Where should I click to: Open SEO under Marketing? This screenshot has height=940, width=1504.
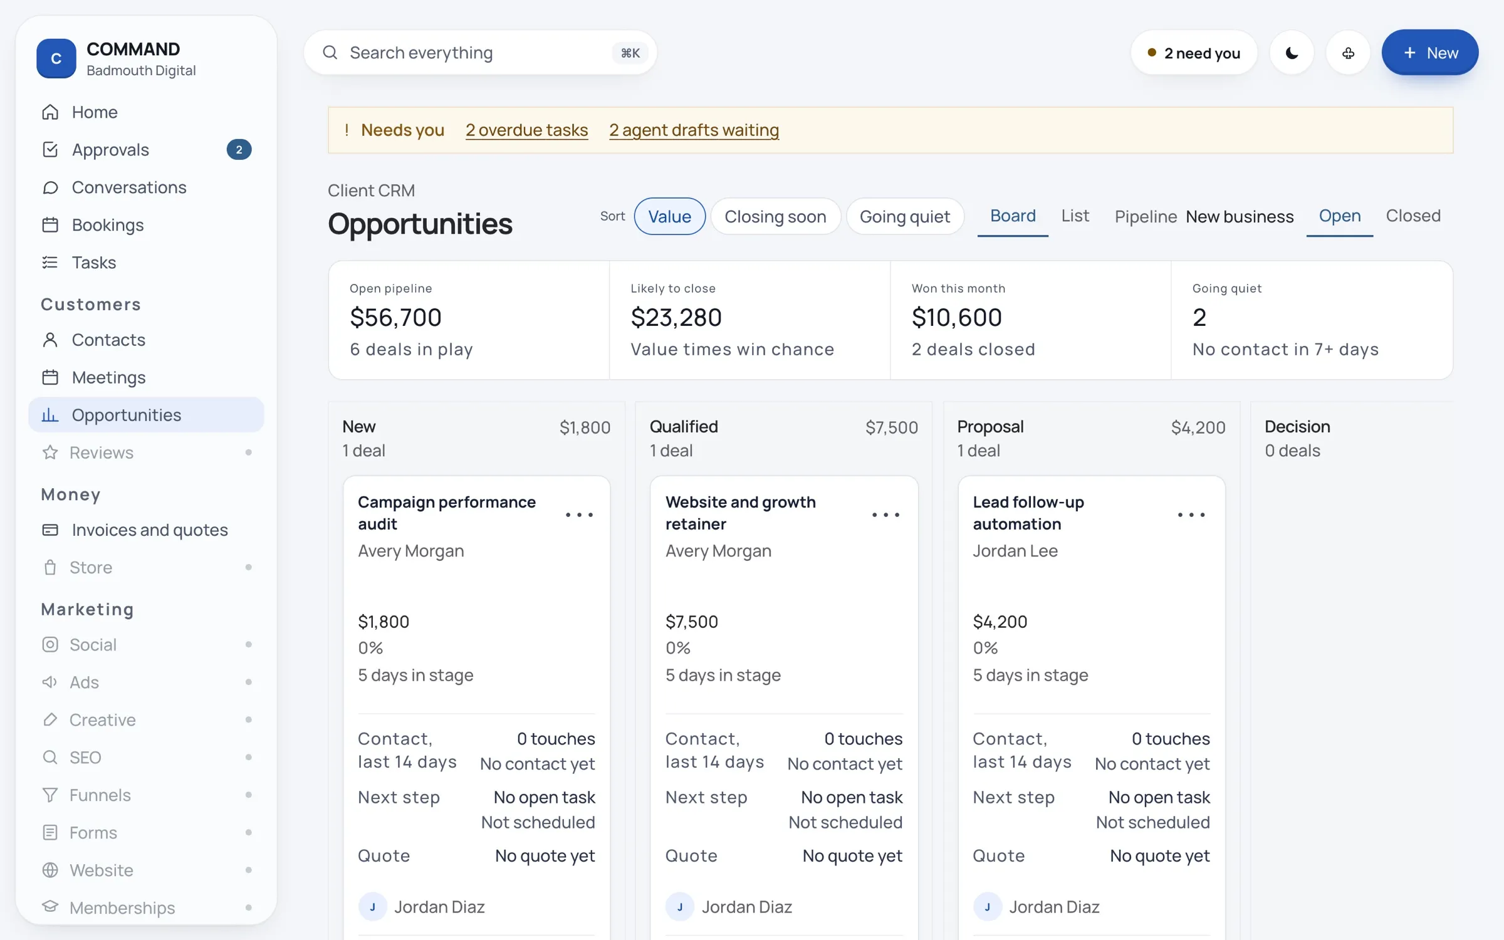click(146, 758)
